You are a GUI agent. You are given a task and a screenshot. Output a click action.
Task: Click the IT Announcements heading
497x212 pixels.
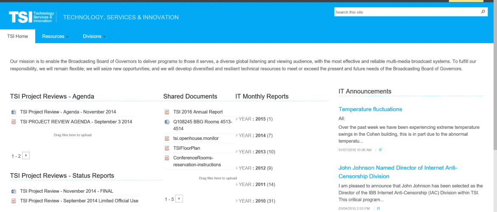coord(365,92)
